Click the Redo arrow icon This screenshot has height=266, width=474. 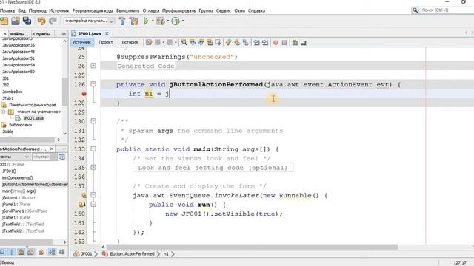point(53,21)
